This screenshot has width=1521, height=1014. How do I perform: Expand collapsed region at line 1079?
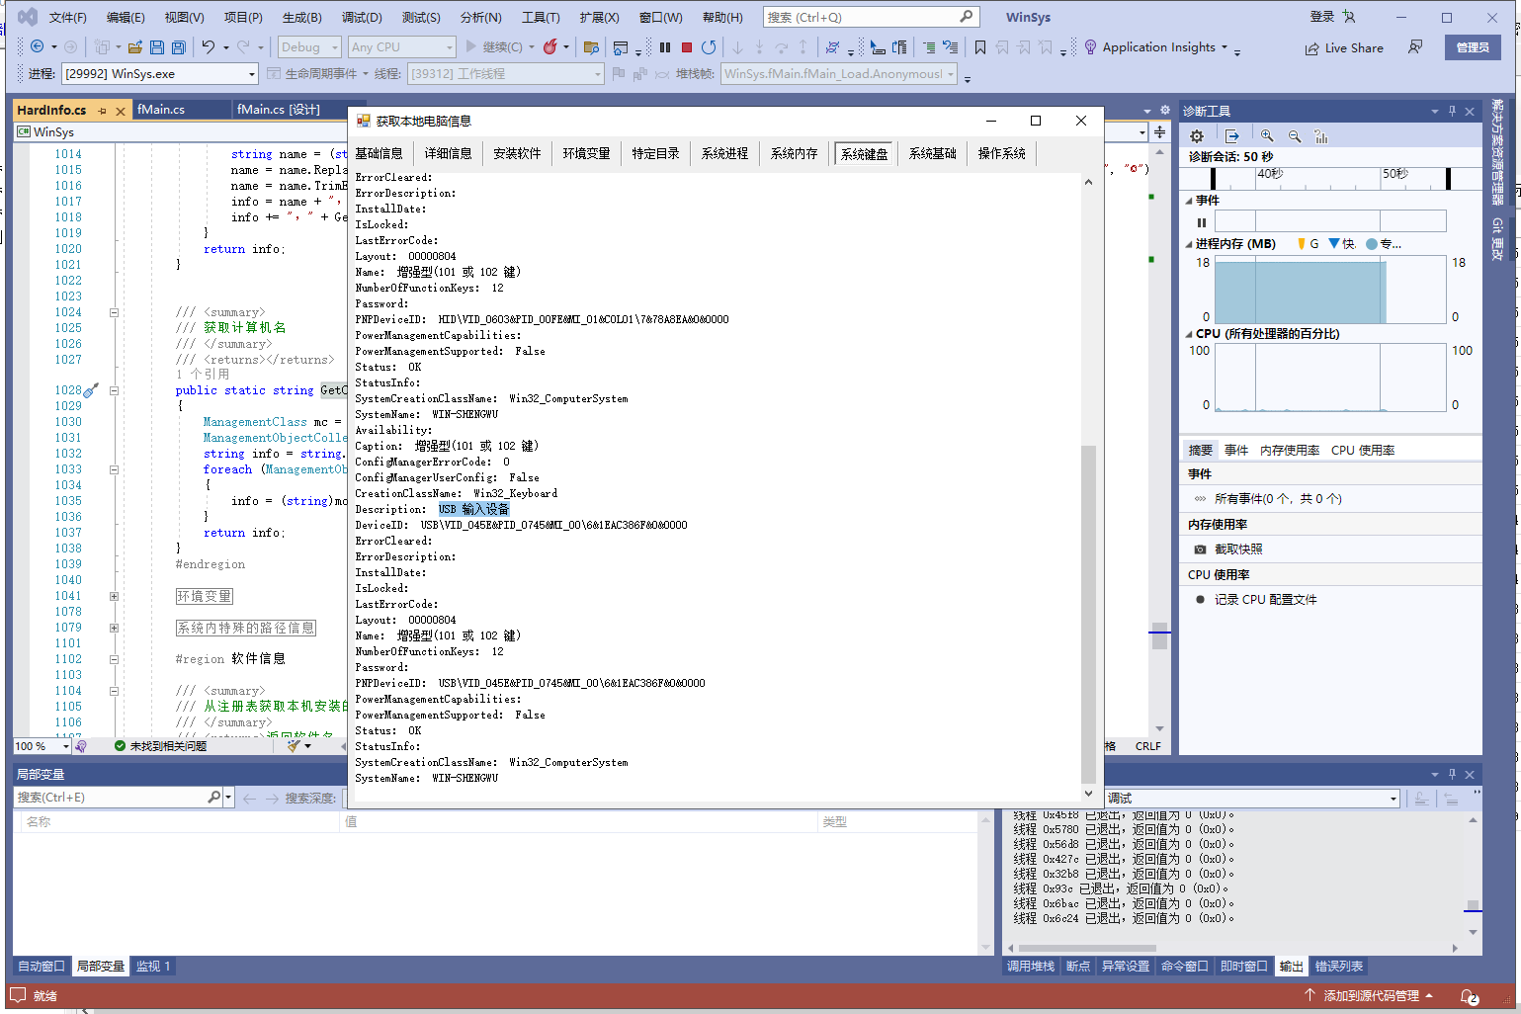pos(114,628)
